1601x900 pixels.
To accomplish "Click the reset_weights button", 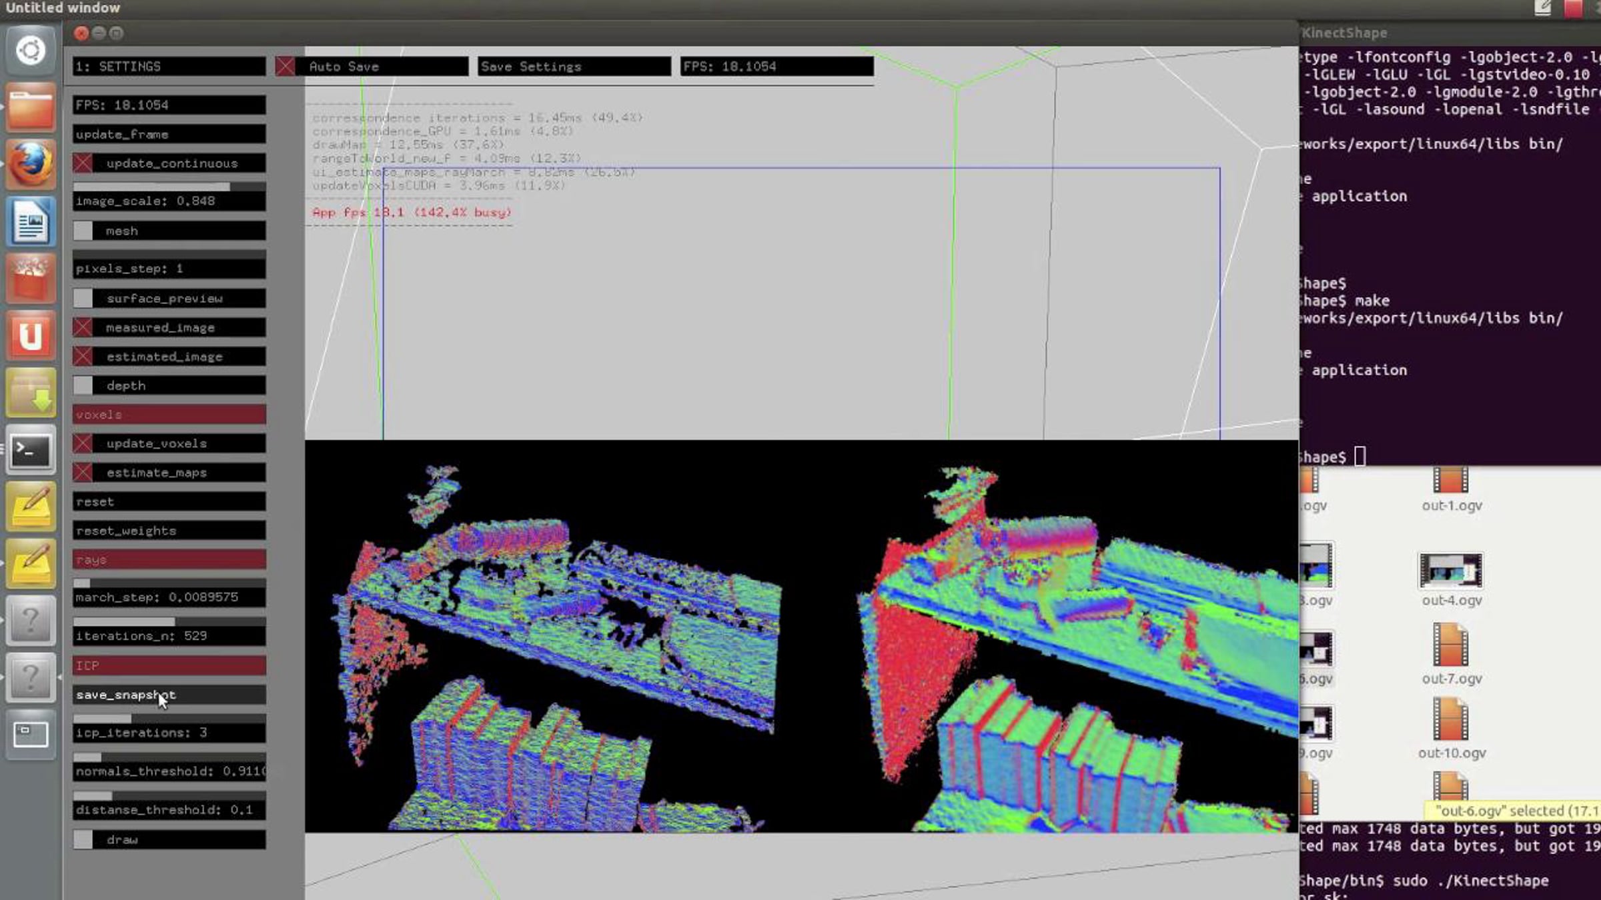I will (169, 531).
